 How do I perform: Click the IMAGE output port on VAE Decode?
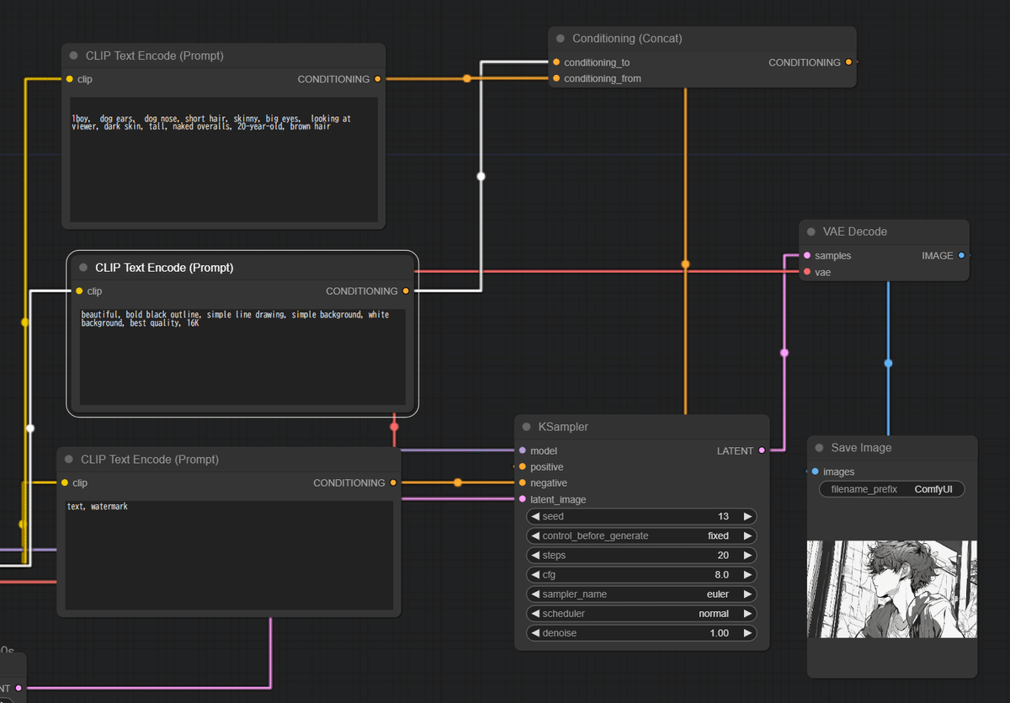pyautogui.click(x=962, y=255)
